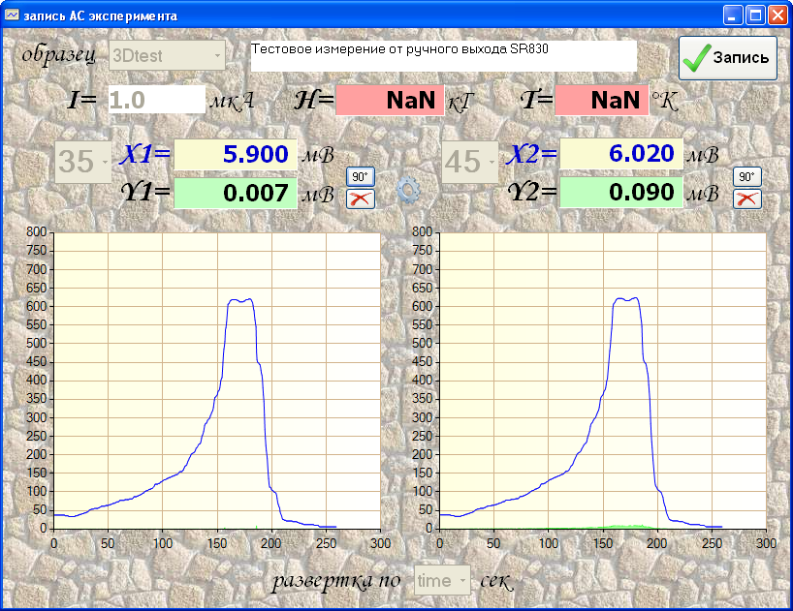Click the Y2= label
793x611 pixels.
point(532,192)
